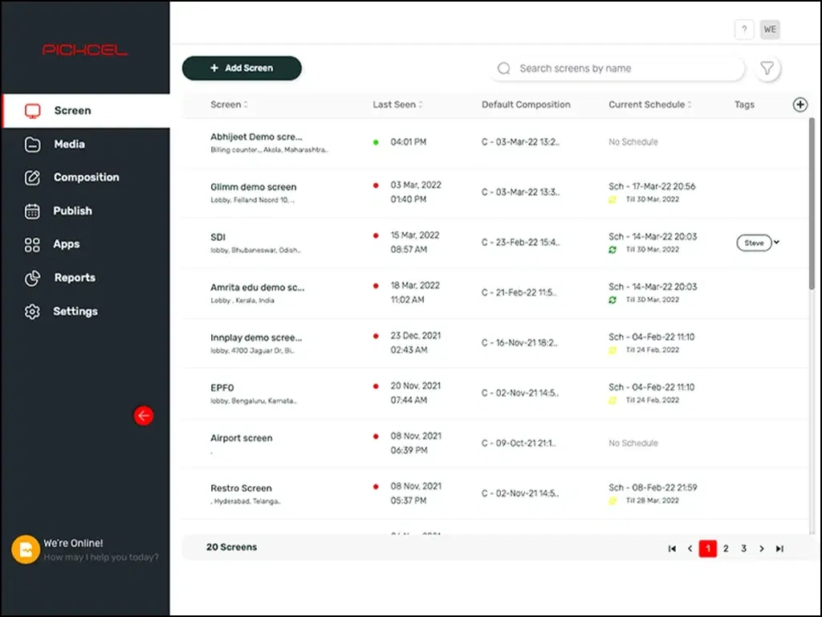This screenshot has width=822, height=617.
Task: Open Settings gear in sidebar
Action: 32,312
